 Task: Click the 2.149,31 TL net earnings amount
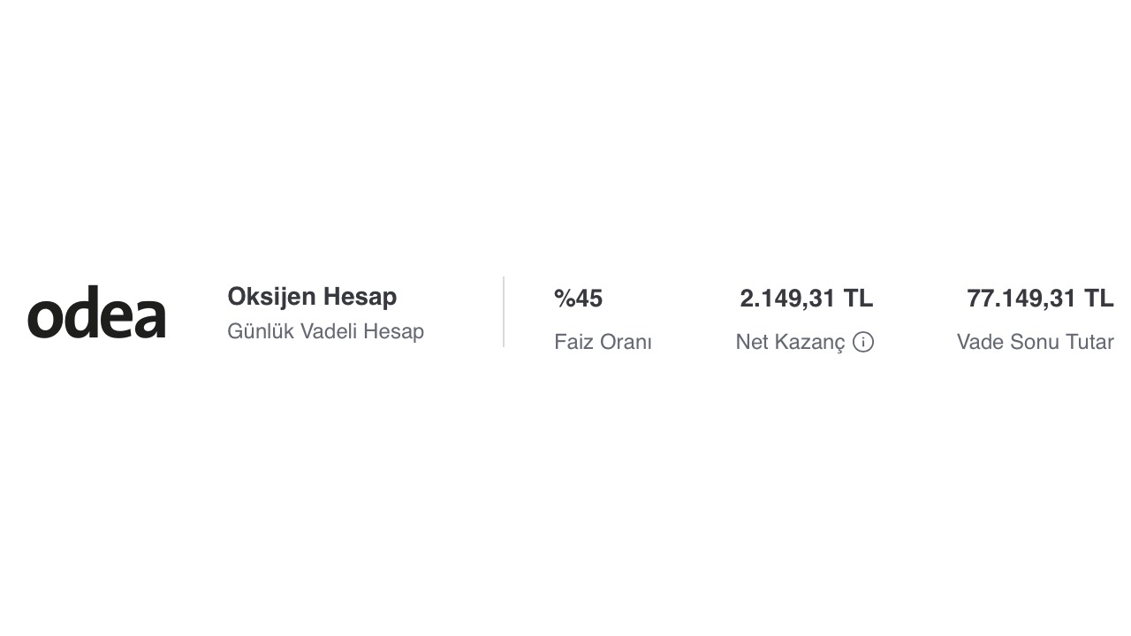(x=806, y=299)
